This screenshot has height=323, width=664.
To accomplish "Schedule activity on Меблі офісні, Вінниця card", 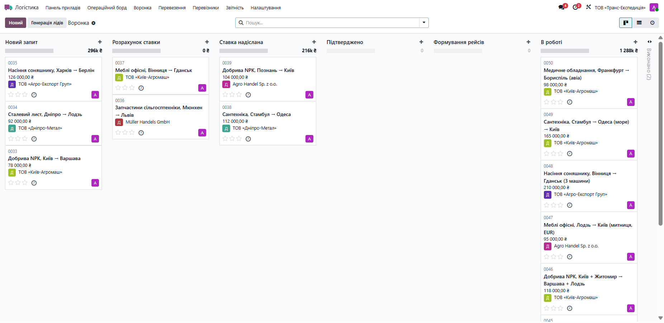I will point(141,88).
